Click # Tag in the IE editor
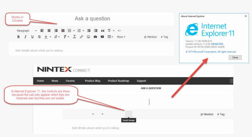 [x=221, y=114]
